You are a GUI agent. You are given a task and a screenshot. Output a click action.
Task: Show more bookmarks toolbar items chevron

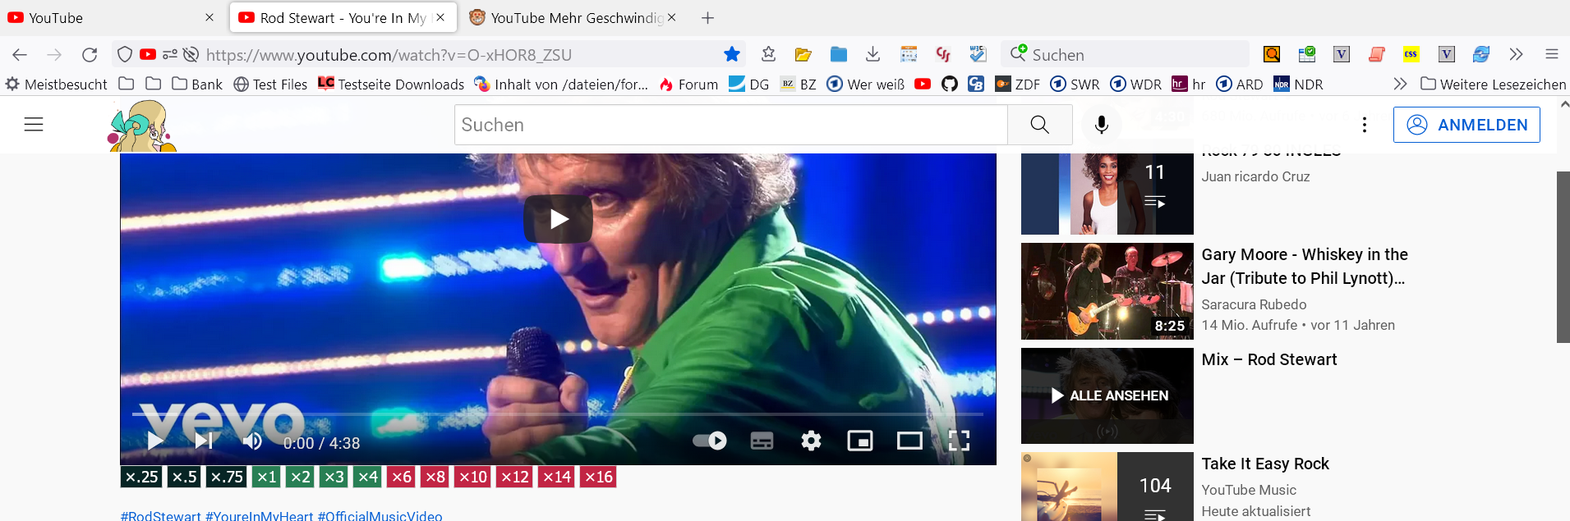point(1400,84)
